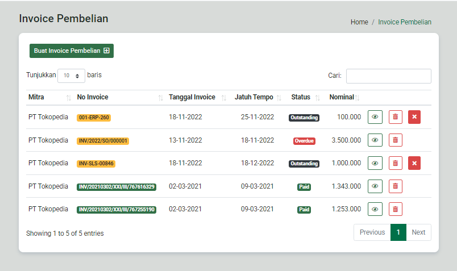Click the INV/2022/SO/000001 invoice badge
The image size is (457, 271).
click(103, 141)
